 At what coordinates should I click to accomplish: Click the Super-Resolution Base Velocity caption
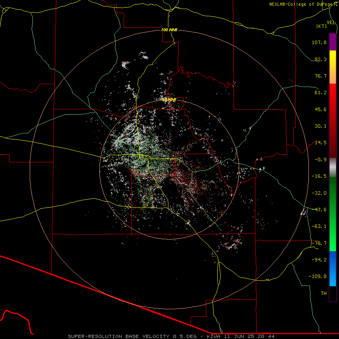coord(171,336)
